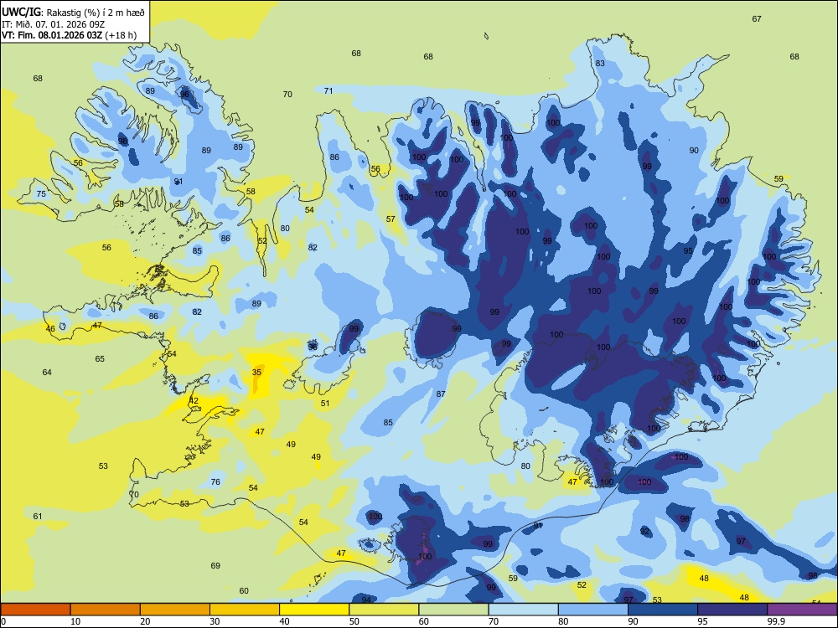Click the bright yellow 40–50 legend swatch

(x=314, y=610)
